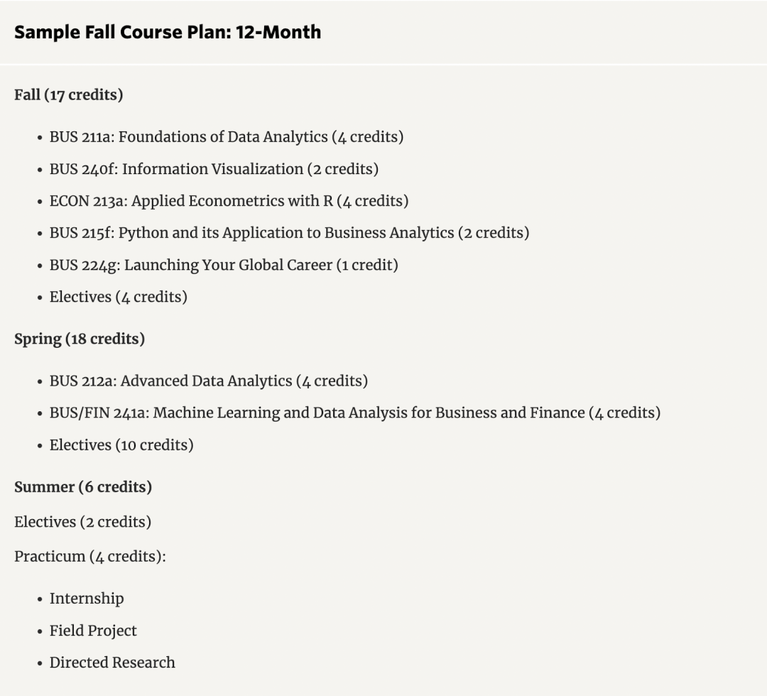Click the BUS 240f: Information Visualization item
767x696 pixels.
point(213,169)
